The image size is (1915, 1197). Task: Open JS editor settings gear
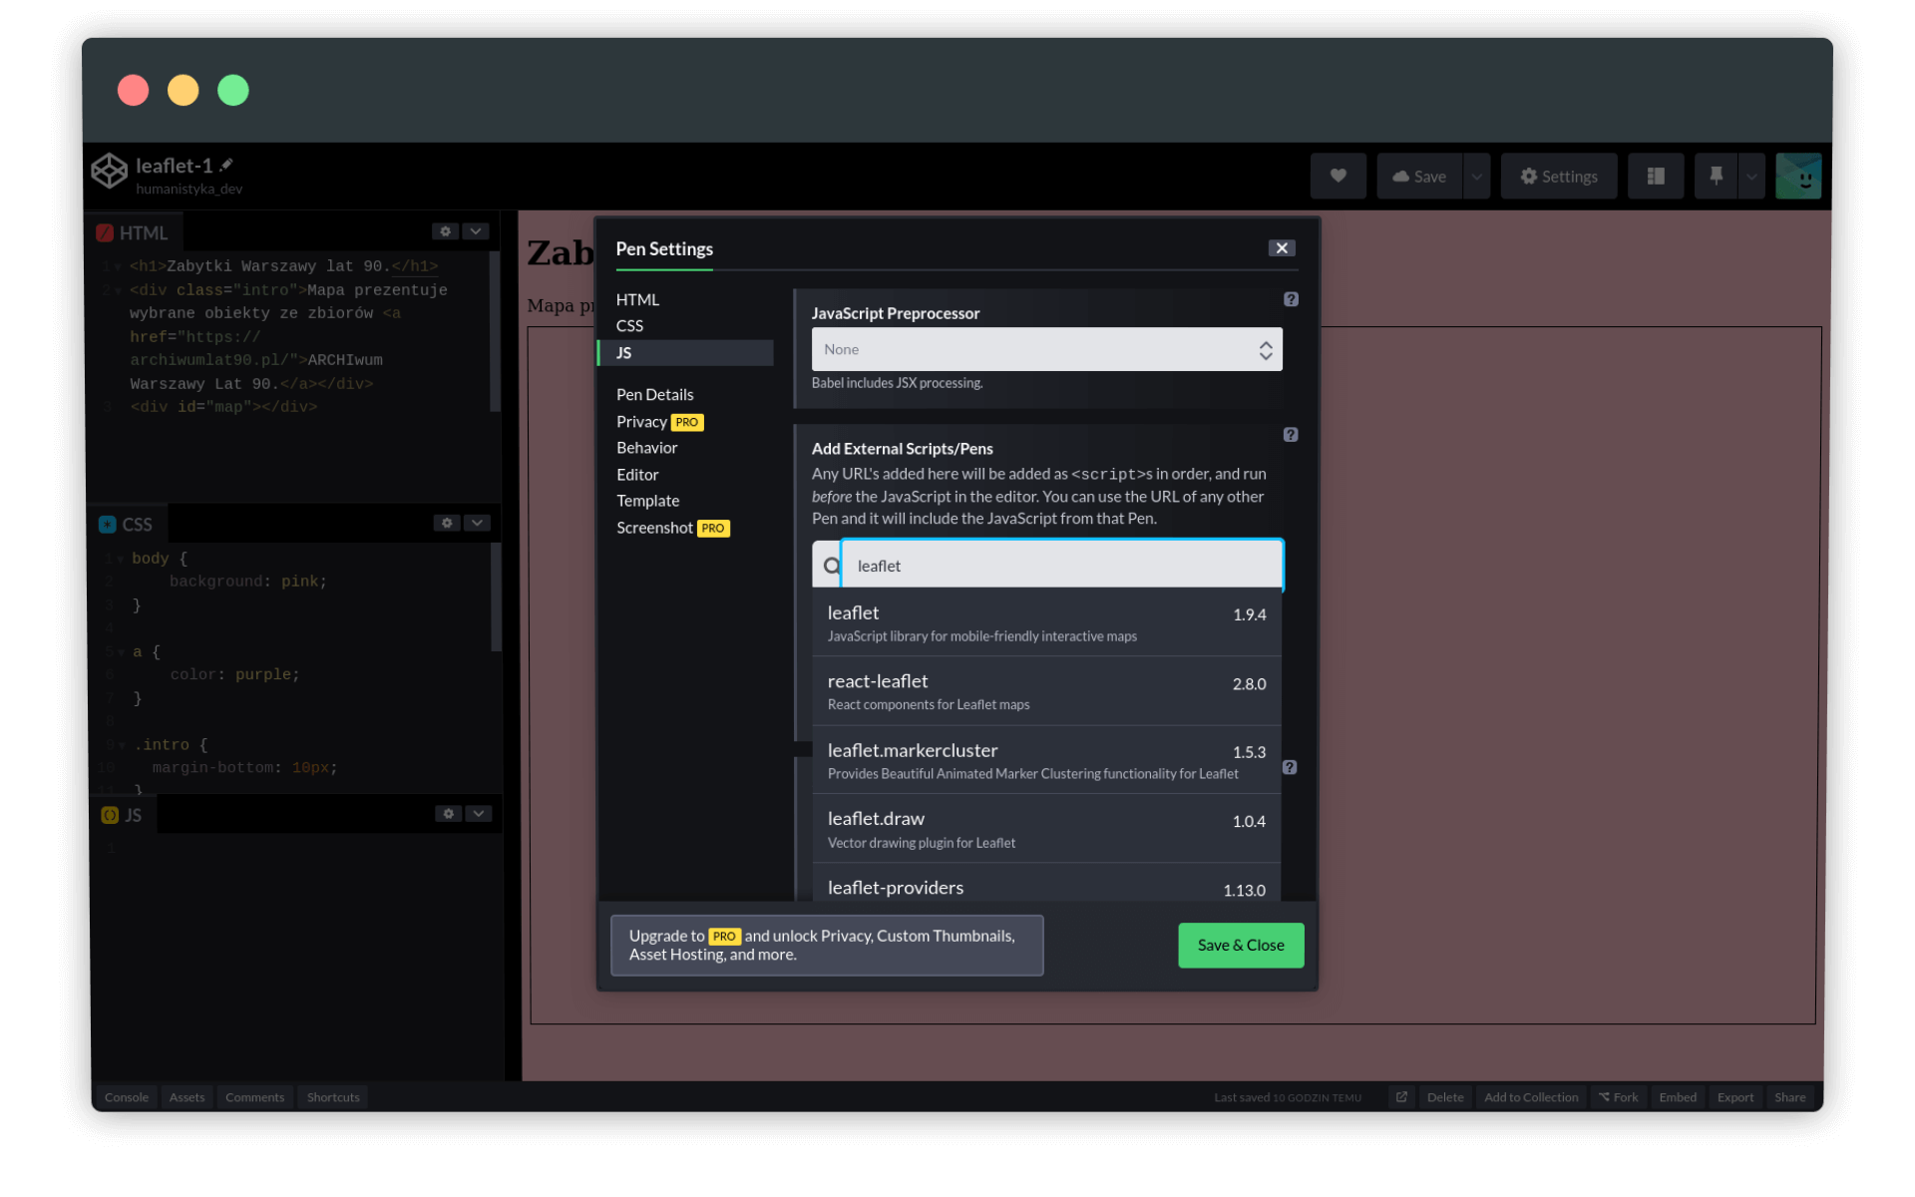click(x=449, y=814)
